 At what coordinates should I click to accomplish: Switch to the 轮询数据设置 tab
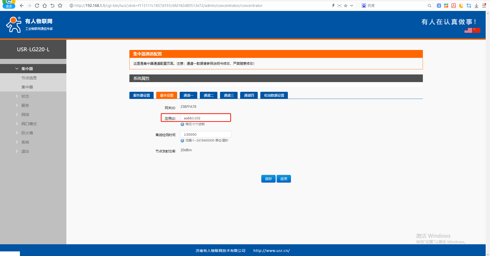click(274, 95)
